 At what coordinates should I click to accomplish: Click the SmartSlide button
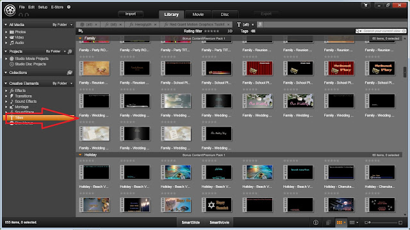[191, 222]
